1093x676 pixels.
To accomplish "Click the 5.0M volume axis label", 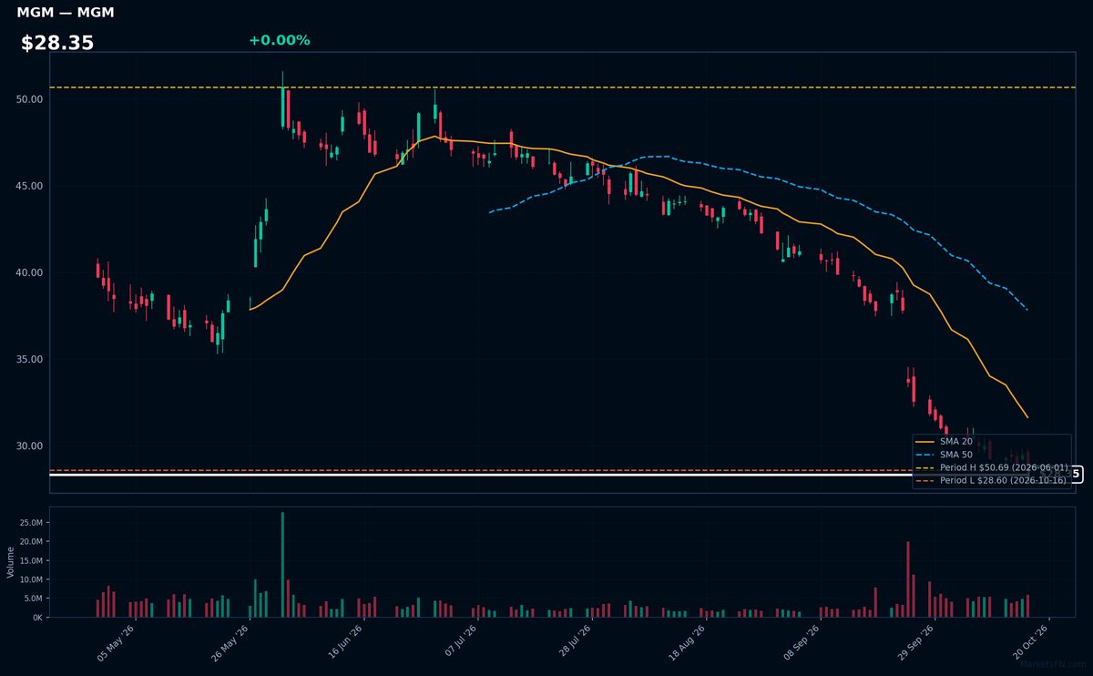I will pyautogui.click(x=33, y=599).
